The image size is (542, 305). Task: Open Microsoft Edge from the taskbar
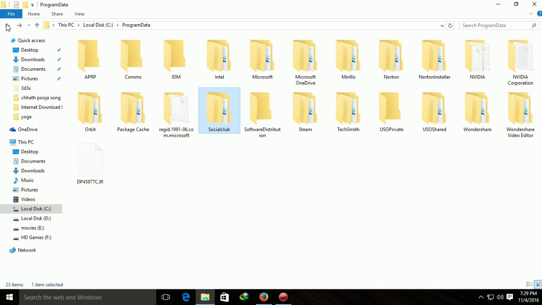(185, 297)
